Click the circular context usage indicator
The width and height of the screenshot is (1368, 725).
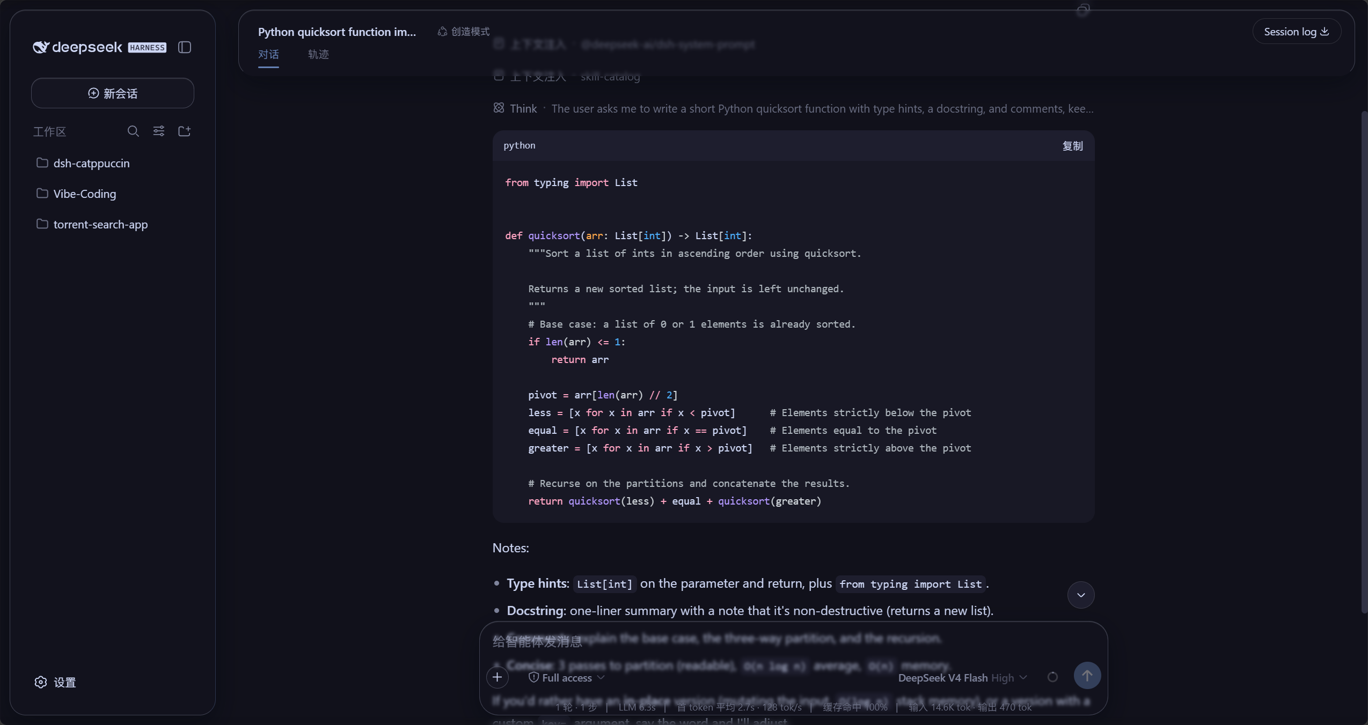click(x=1052, y=677)
